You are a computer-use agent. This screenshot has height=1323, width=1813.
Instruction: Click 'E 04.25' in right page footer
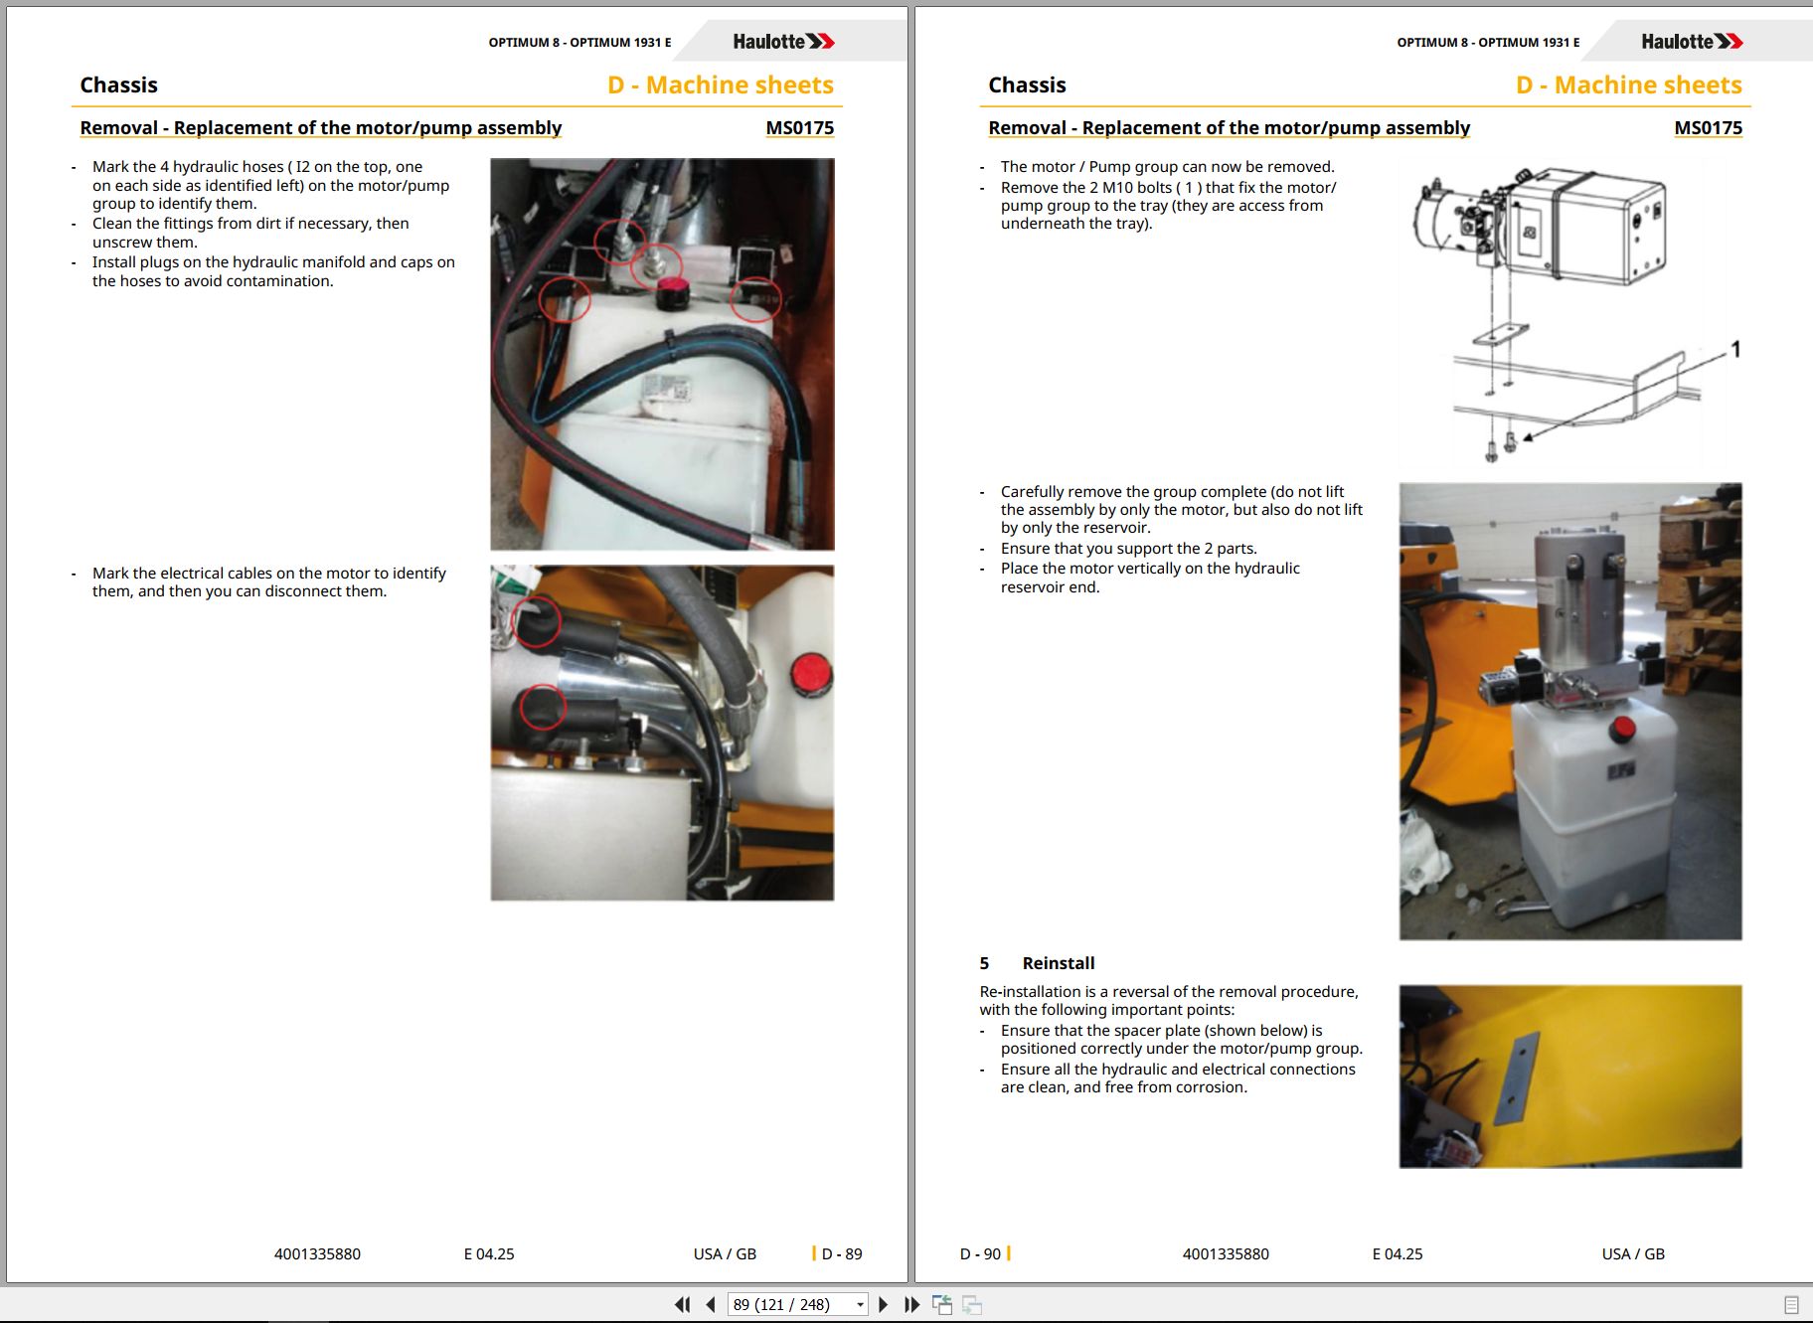point(1398,1253)
